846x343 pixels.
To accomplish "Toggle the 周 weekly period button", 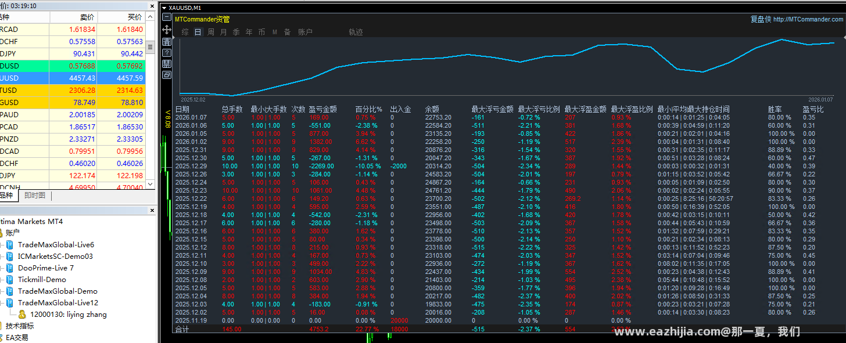I will coord(211,32).
